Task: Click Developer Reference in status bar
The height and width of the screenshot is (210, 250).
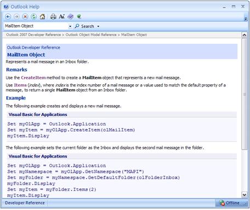Action: pyautogui.click(x=25, y=203)
